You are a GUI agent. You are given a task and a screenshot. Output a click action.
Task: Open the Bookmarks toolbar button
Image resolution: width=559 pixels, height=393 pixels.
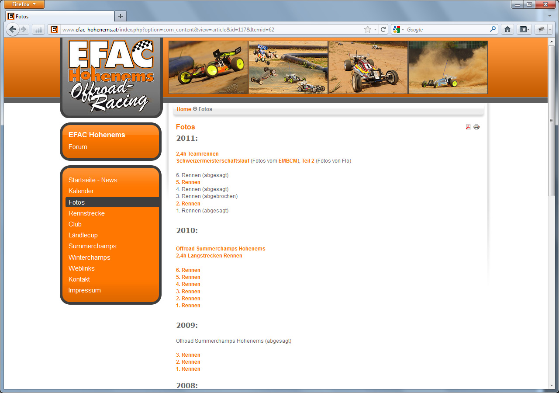pyautogui.click(x=524, y=29)
